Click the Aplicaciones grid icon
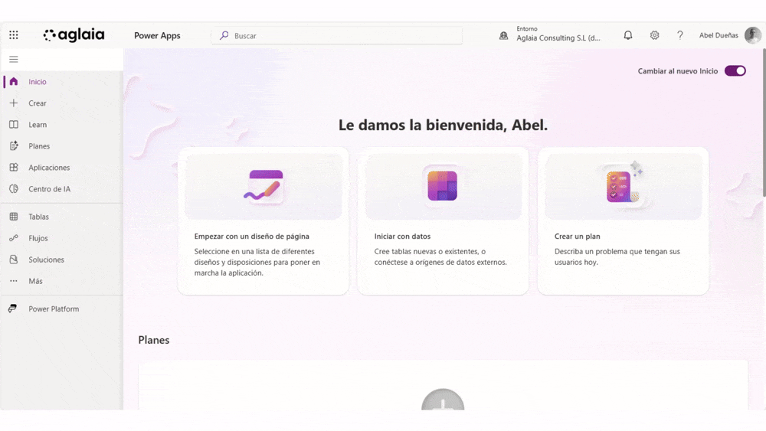Image resolution: width=766 pixels, height=431 pixels. 14,168
